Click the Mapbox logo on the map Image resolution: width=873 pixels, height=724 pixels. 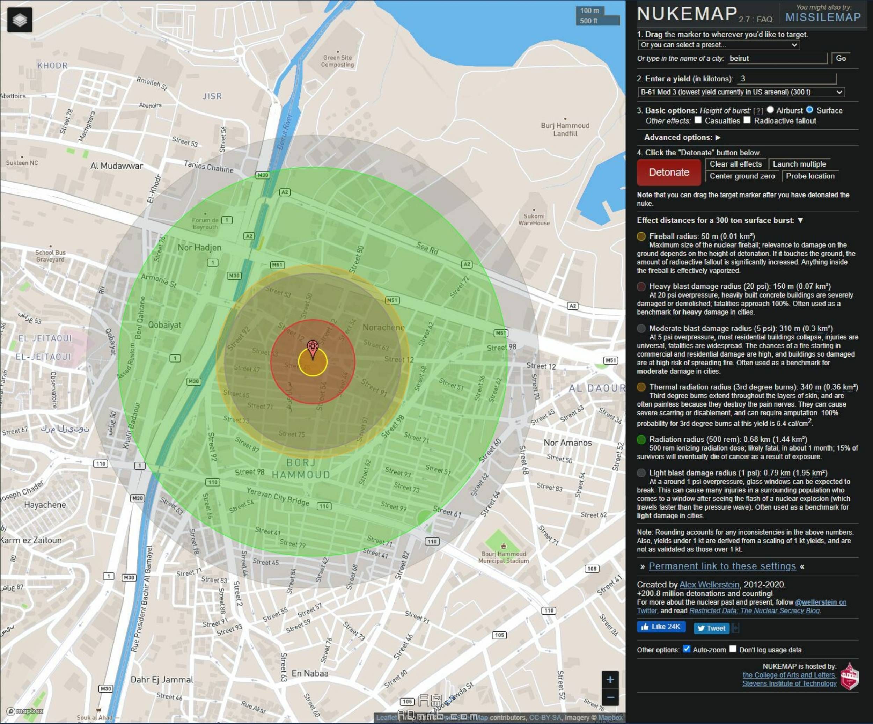25,711
